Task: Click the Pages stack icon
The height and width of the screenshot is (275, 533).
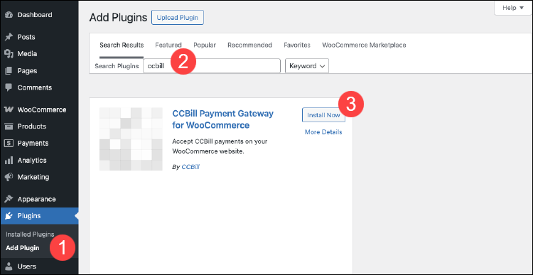Action: [x=9, y=71]
